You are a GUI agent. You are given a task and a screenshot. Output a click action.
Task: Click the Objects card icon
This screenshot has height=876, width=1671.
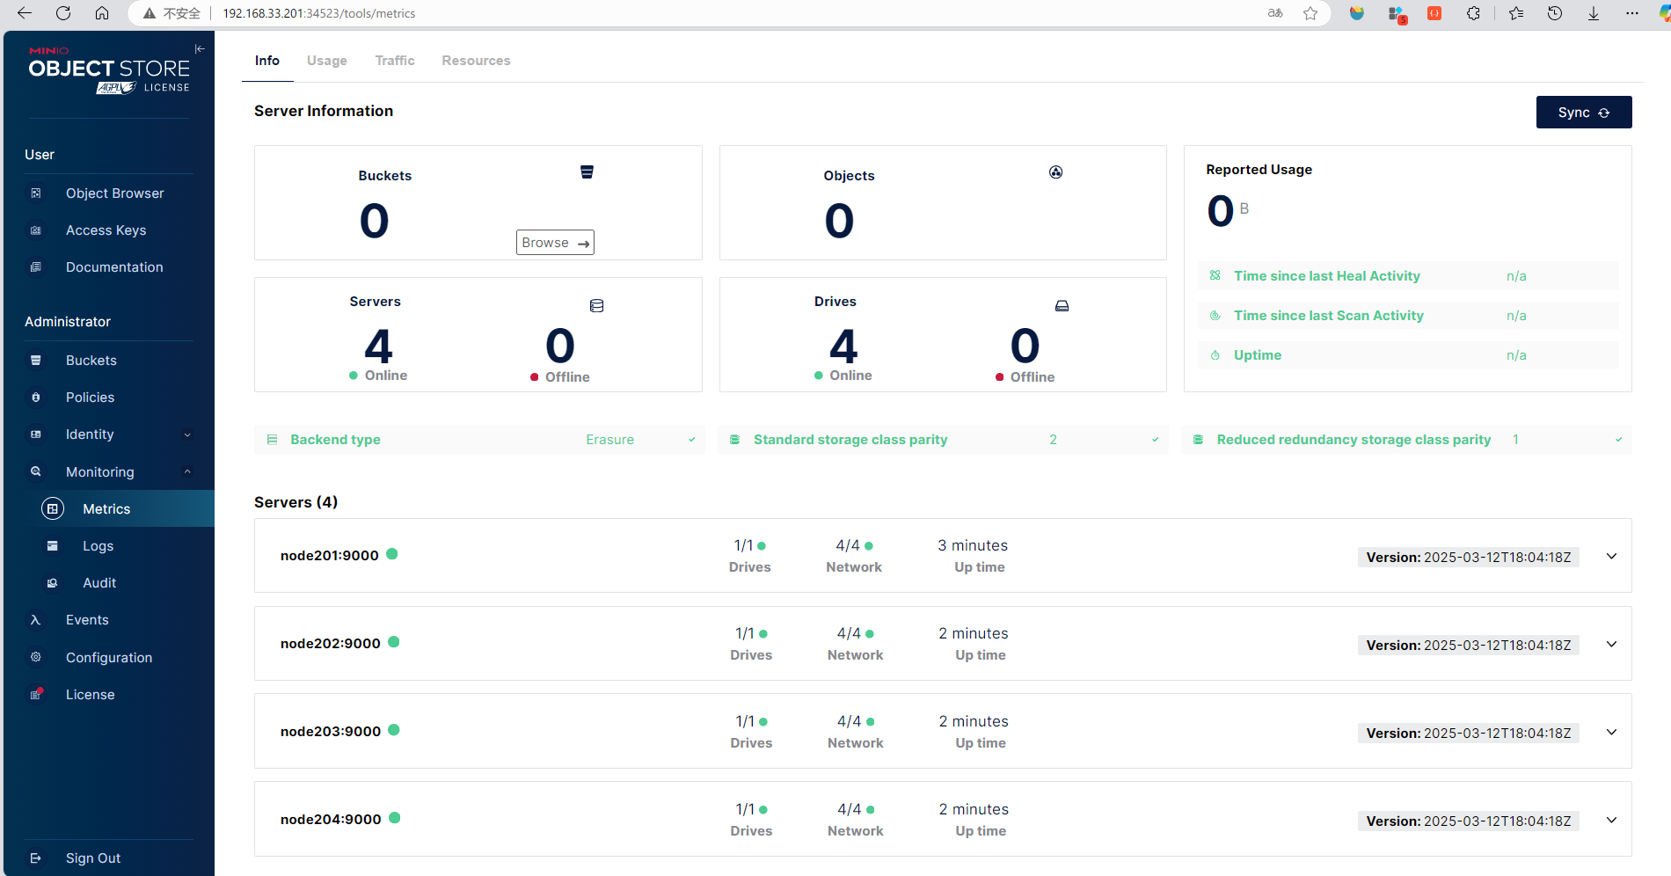point(1055,172)
